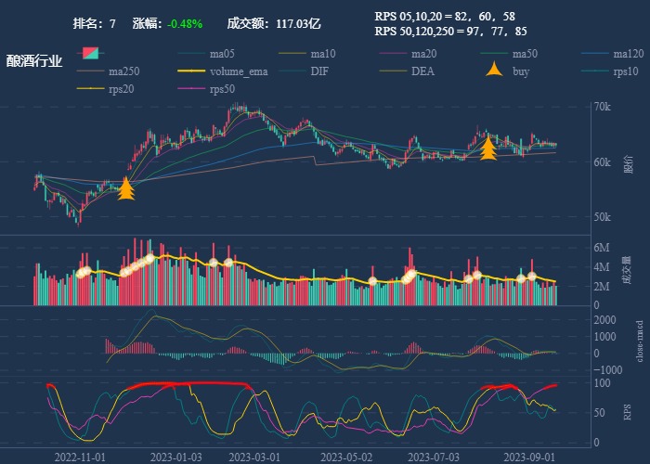Click the 酿酒行业 chart title
The width and height of the screenshot is (650, 464).
(34, 61)
